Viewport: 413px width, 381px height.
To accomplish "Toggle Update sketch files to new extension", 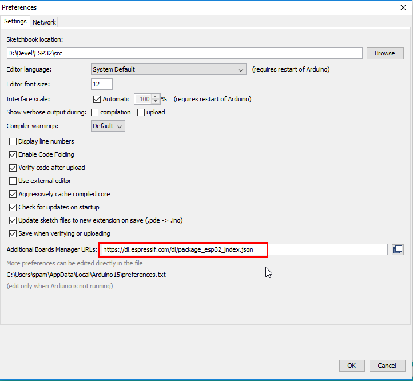I will [13, 221].
